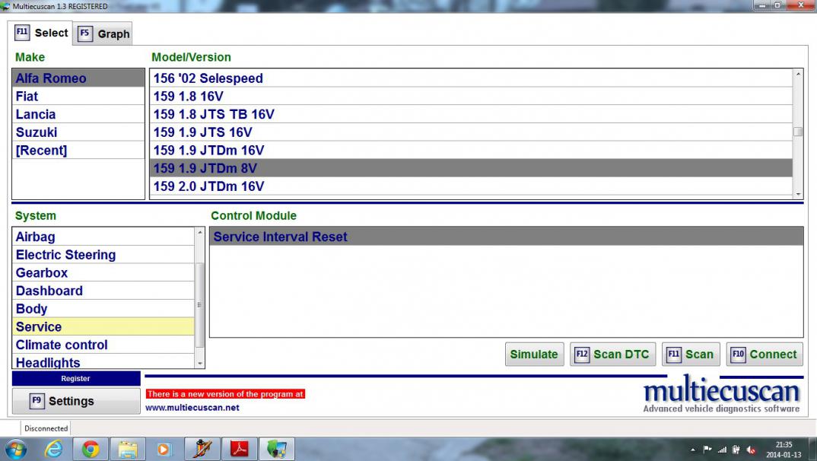Select the Body system
This screenshot has height=461, width=817.
click(x=103, y=308)
